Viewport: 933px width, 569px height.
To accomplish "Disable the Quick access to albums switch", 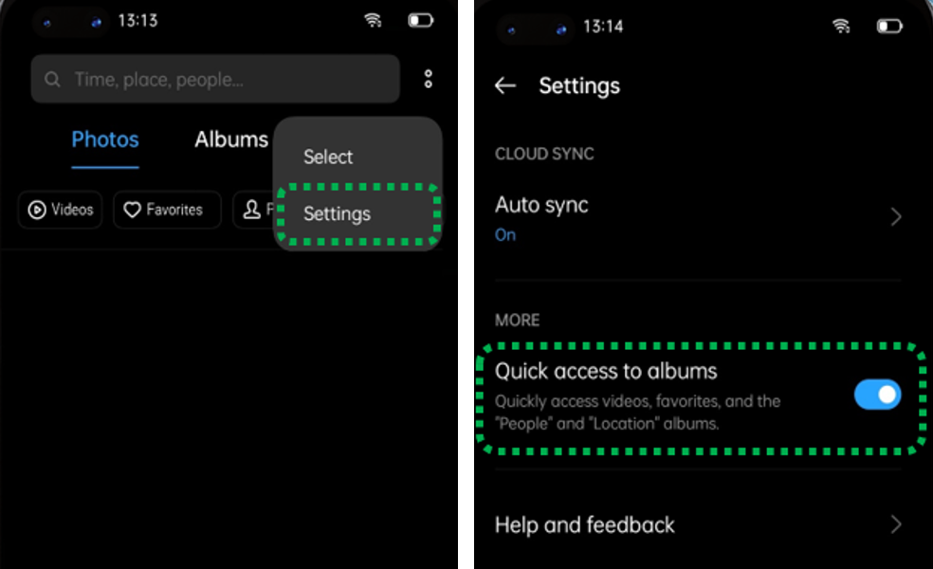I will 878,395.
